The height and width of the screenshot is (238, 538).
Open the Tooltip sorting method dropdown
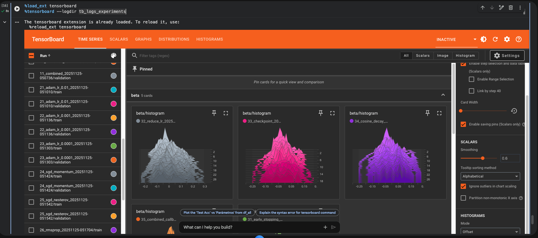pyautogui.click(x=490, y=176)
